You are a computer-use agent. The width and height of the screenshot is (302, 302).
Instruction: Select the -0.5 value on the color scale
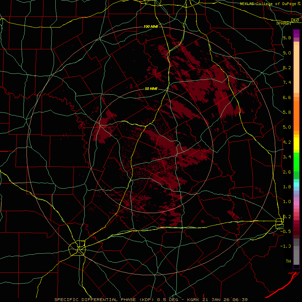point(286,232)
